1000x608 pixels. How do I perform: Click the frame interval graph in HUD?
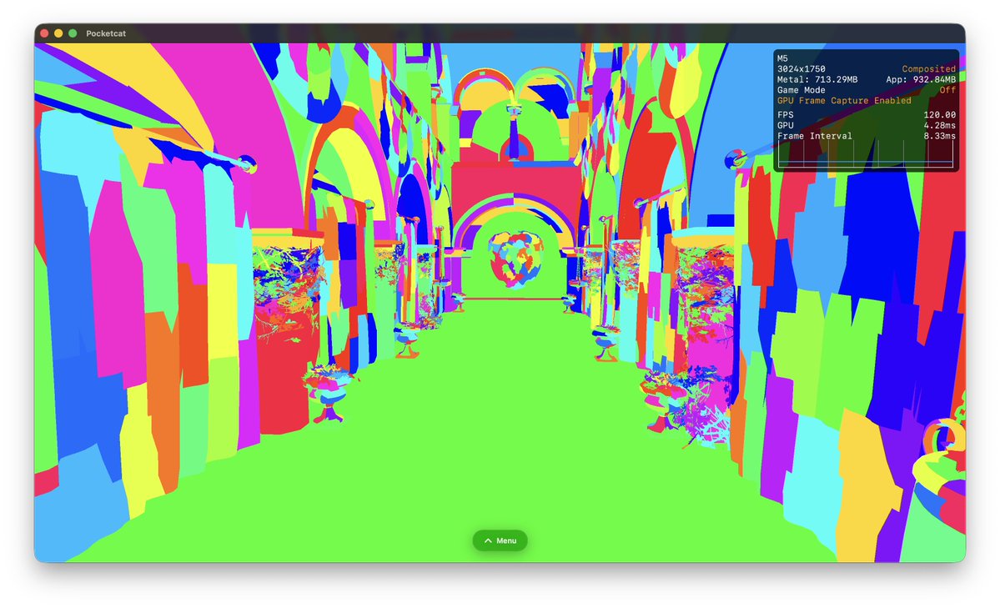[x=866, y=153]
